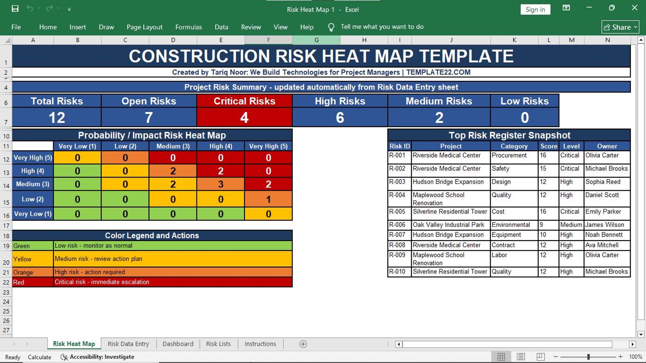The width and height of the screenshot is (646, 363).
Task: Click the Select All corner triangle
Action: (x=7, y=40)
